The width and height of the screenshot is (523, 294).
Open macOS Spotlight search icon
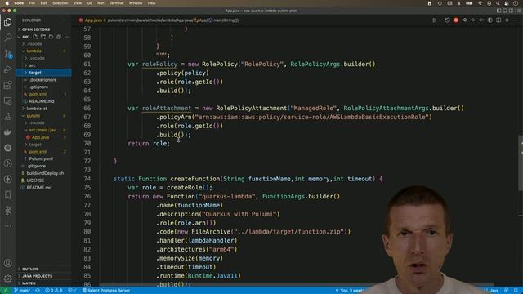pos(498,3)
